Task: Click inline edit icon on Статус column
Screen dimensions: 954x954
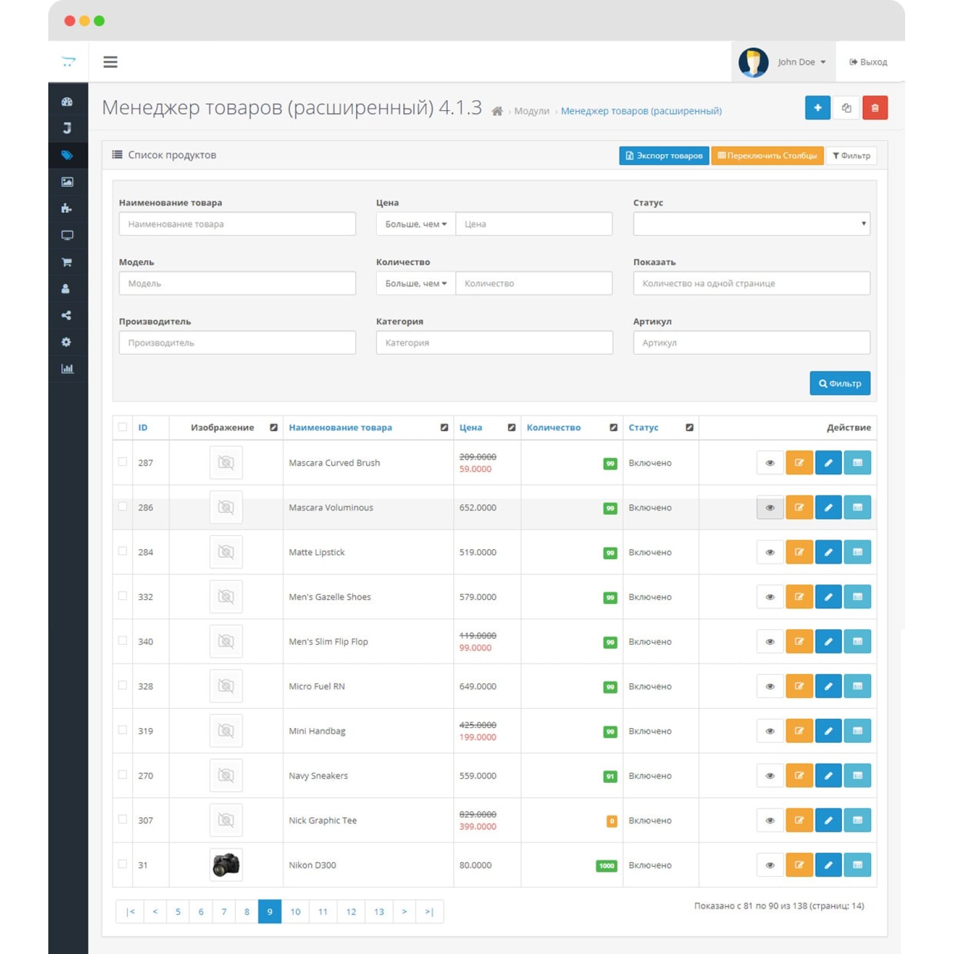Action: (x=689, y=428)
